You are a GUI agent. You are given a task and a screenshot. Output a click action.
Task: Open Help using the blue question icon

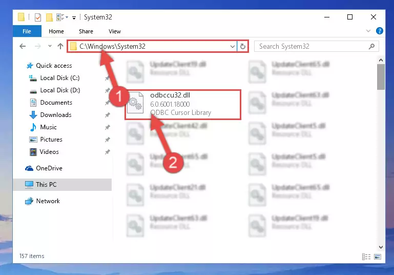[380, 31]
